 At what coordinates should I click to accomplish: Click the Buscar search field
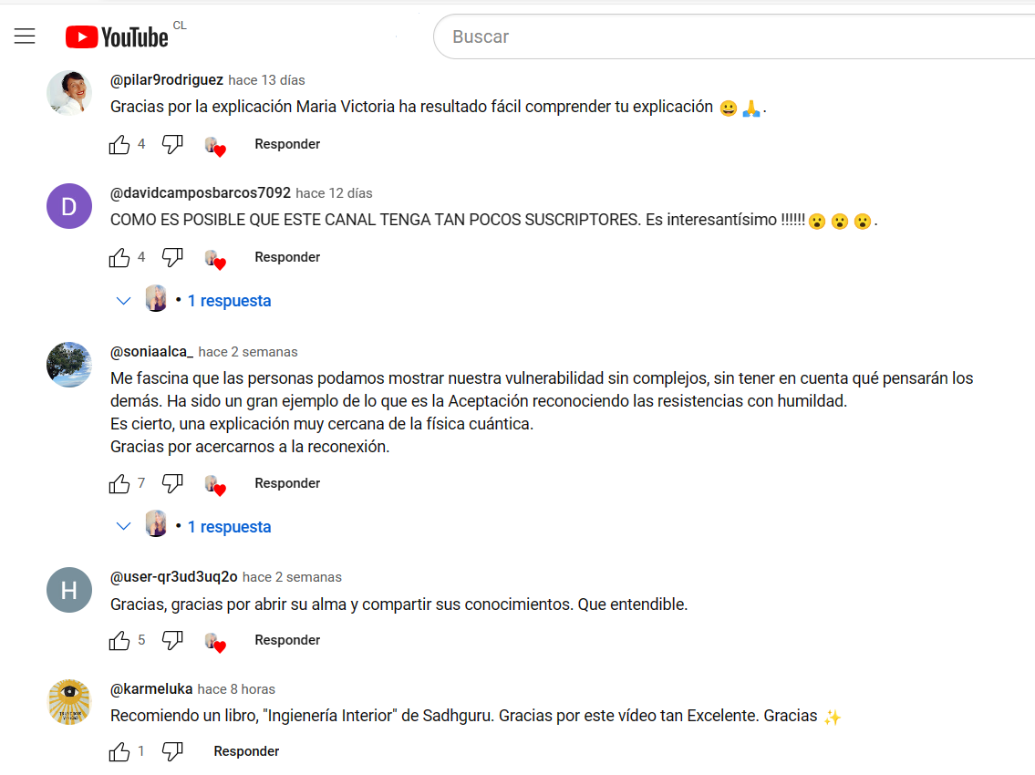pyautogui.click(x=732, y=36)
